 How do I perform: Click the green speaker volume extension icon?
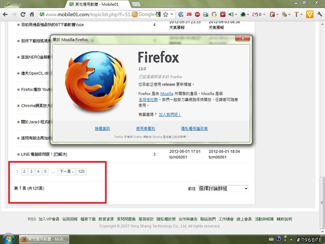click(231, 14)
